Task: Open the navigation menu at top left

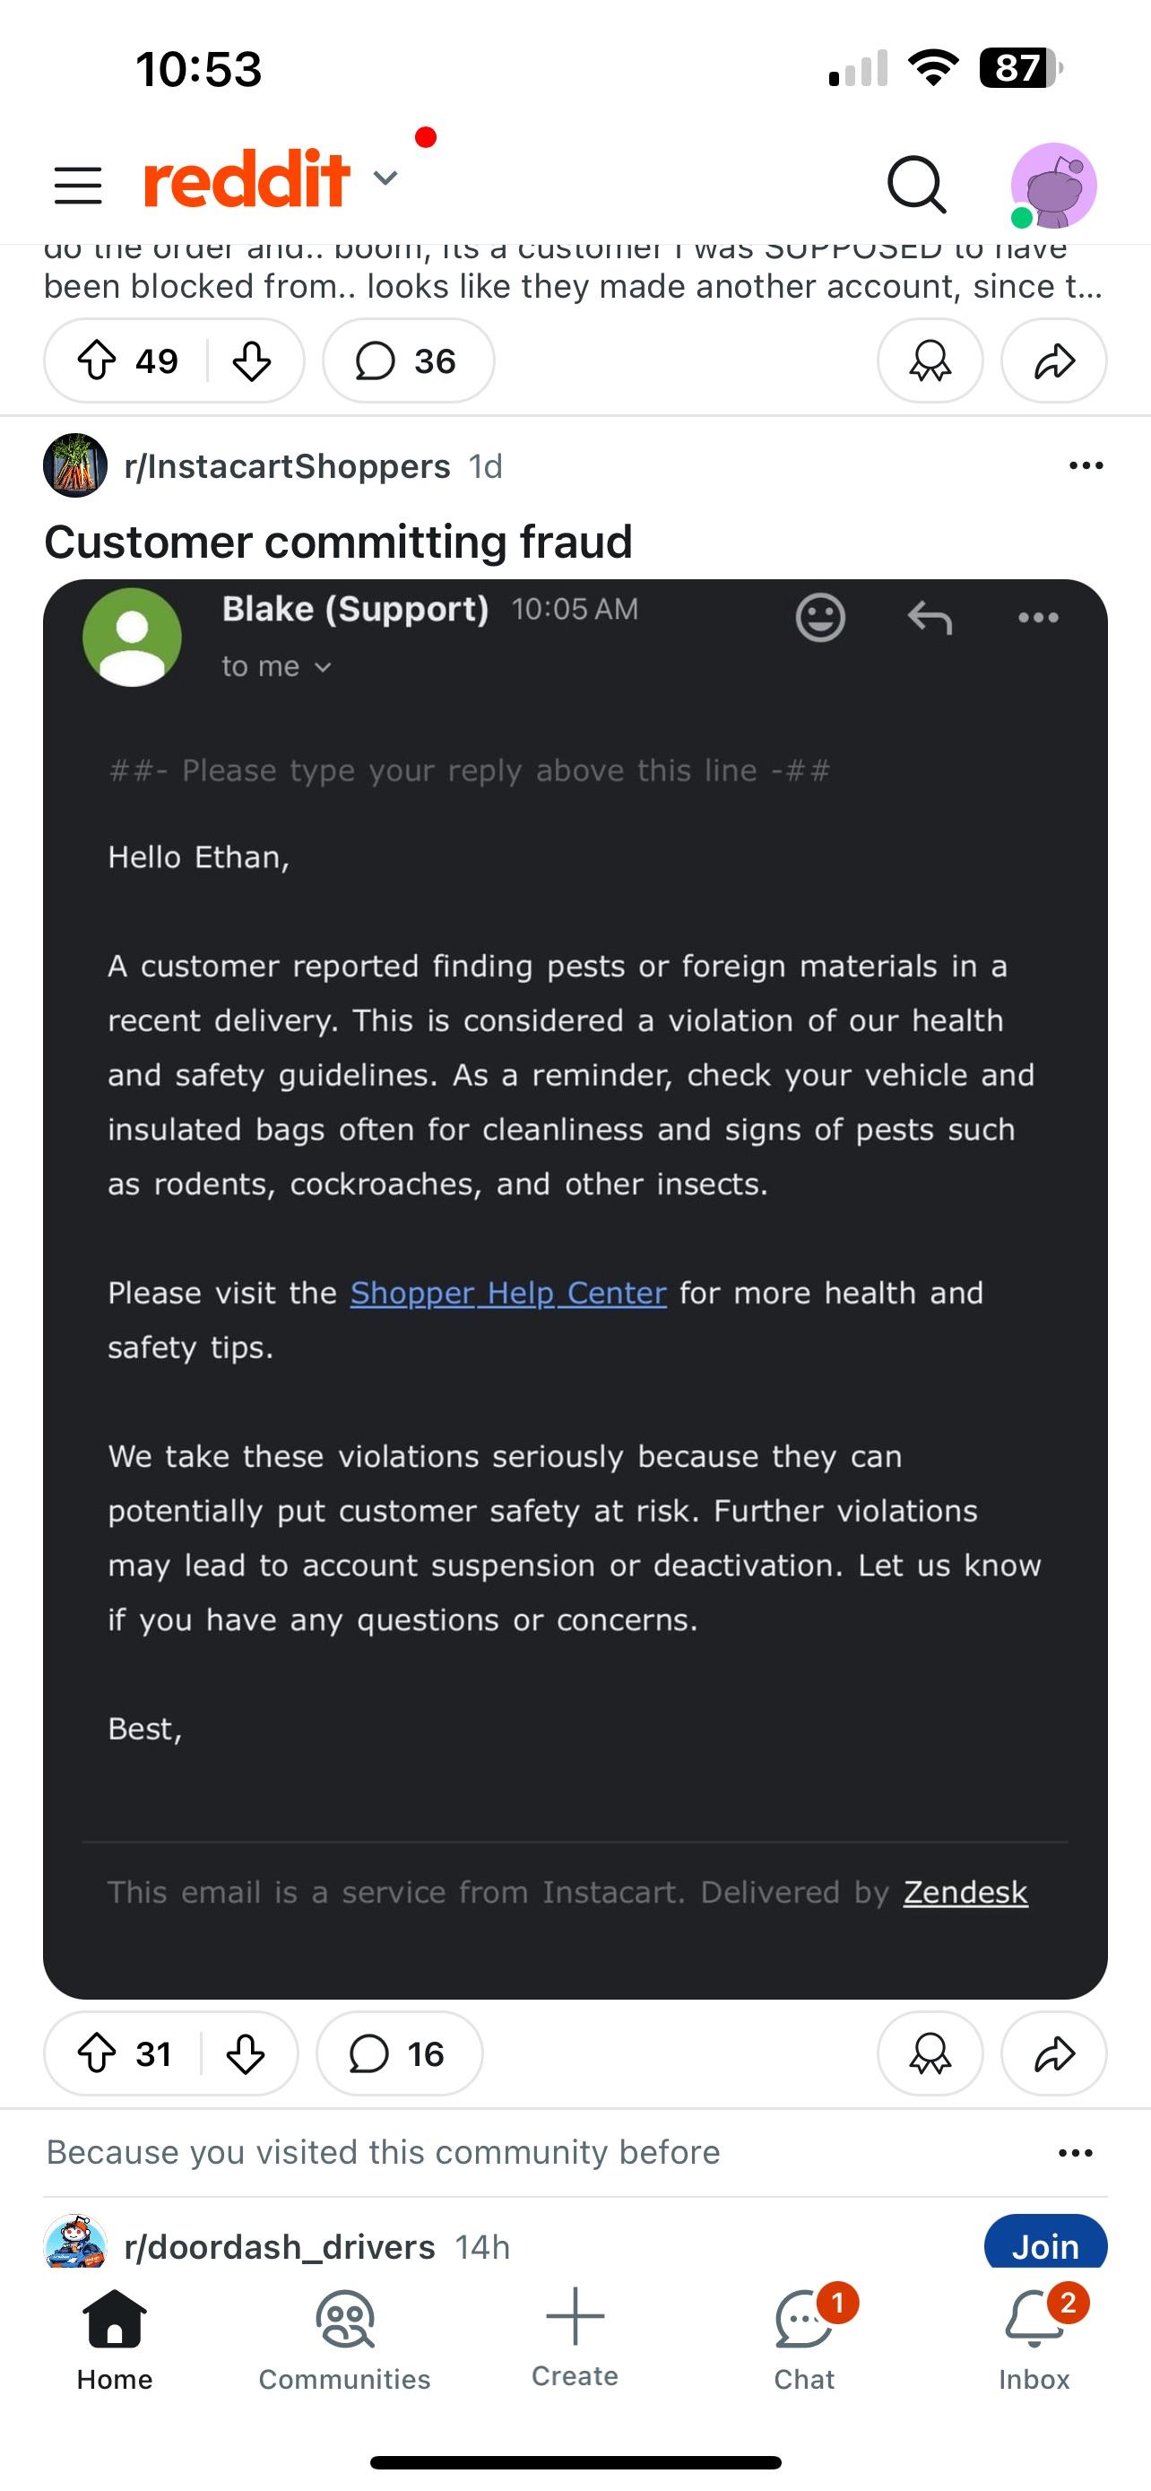Action: coord(77,185)
